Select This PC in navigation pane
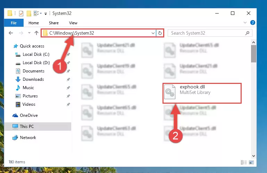The height and width of the screenshot is (173, 267). pyautogui.click(x=37, y=127)
